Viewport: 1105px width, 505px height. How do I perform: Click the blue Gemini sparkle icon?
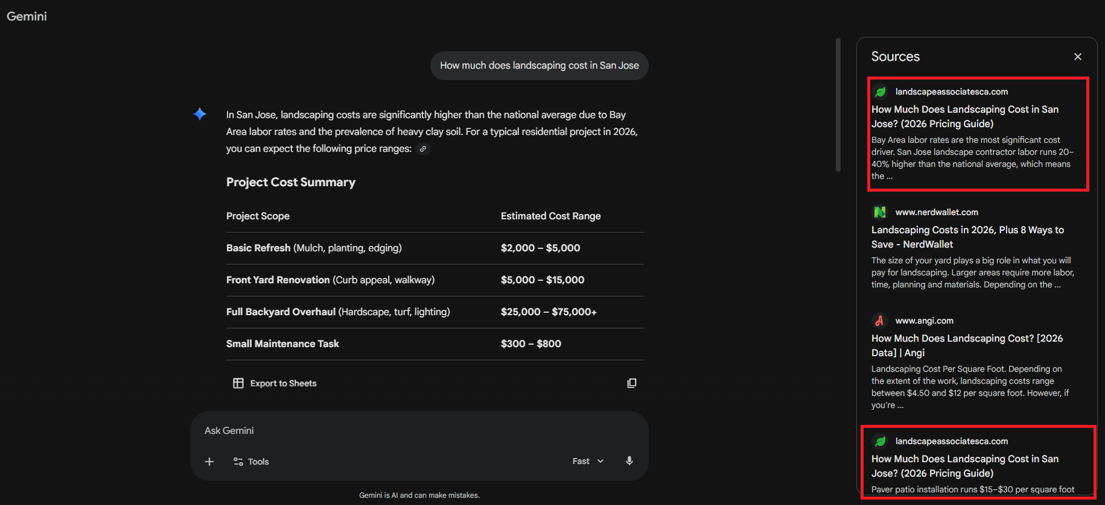(200, 114)
